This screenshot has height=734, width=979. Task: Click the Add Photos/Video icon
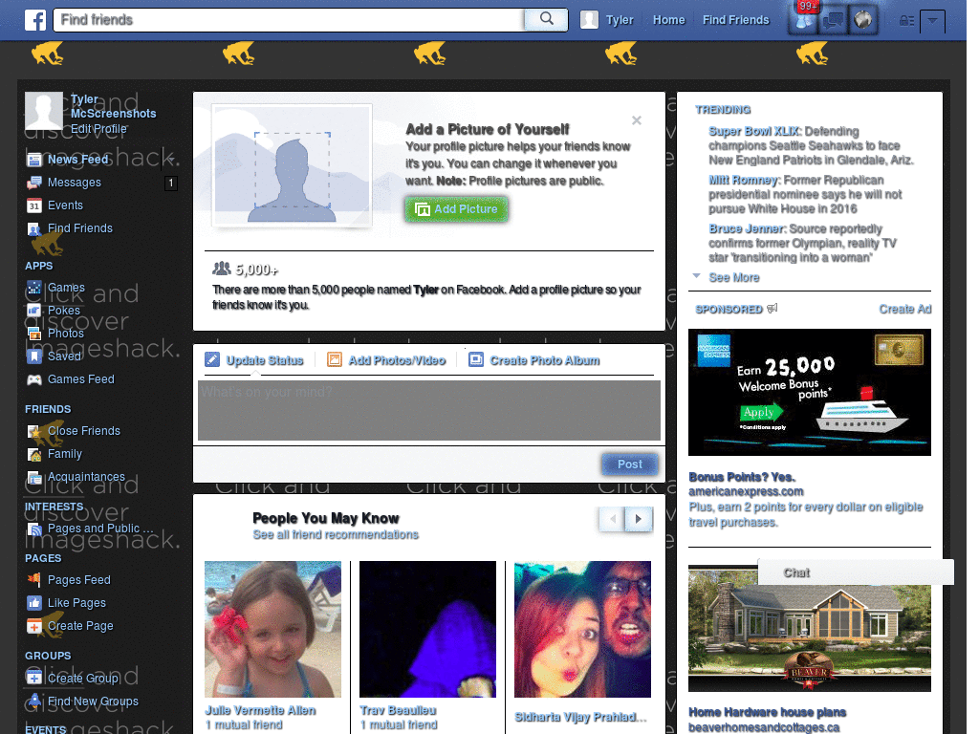(335, 359)
